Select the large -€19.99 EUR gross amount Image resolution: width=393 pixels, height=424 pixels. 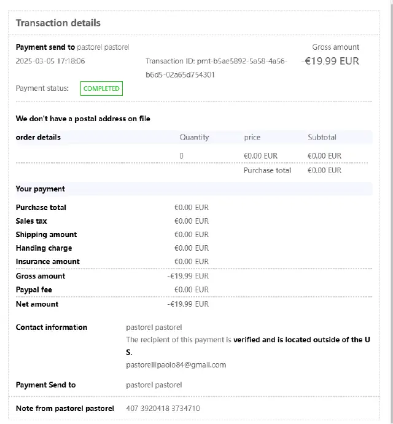330,61
